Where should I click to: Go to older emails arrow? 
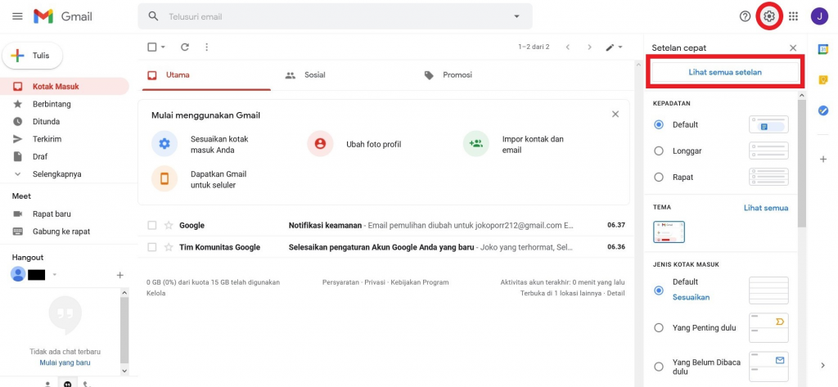click(x=589, y=47)
